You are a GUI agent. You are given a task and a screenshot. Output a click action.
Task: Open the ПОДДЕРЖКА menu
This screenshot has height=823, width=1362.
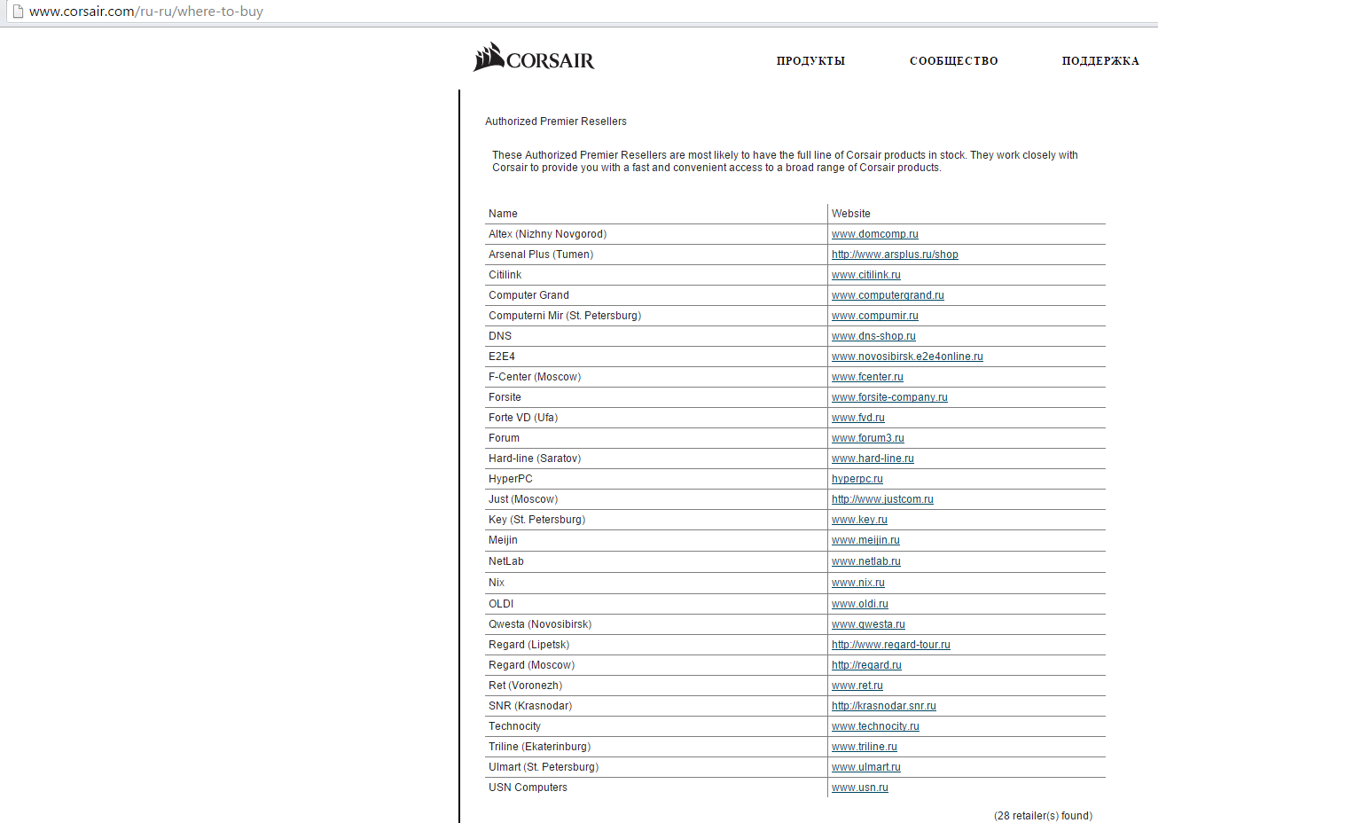(x=1100, y=61)
